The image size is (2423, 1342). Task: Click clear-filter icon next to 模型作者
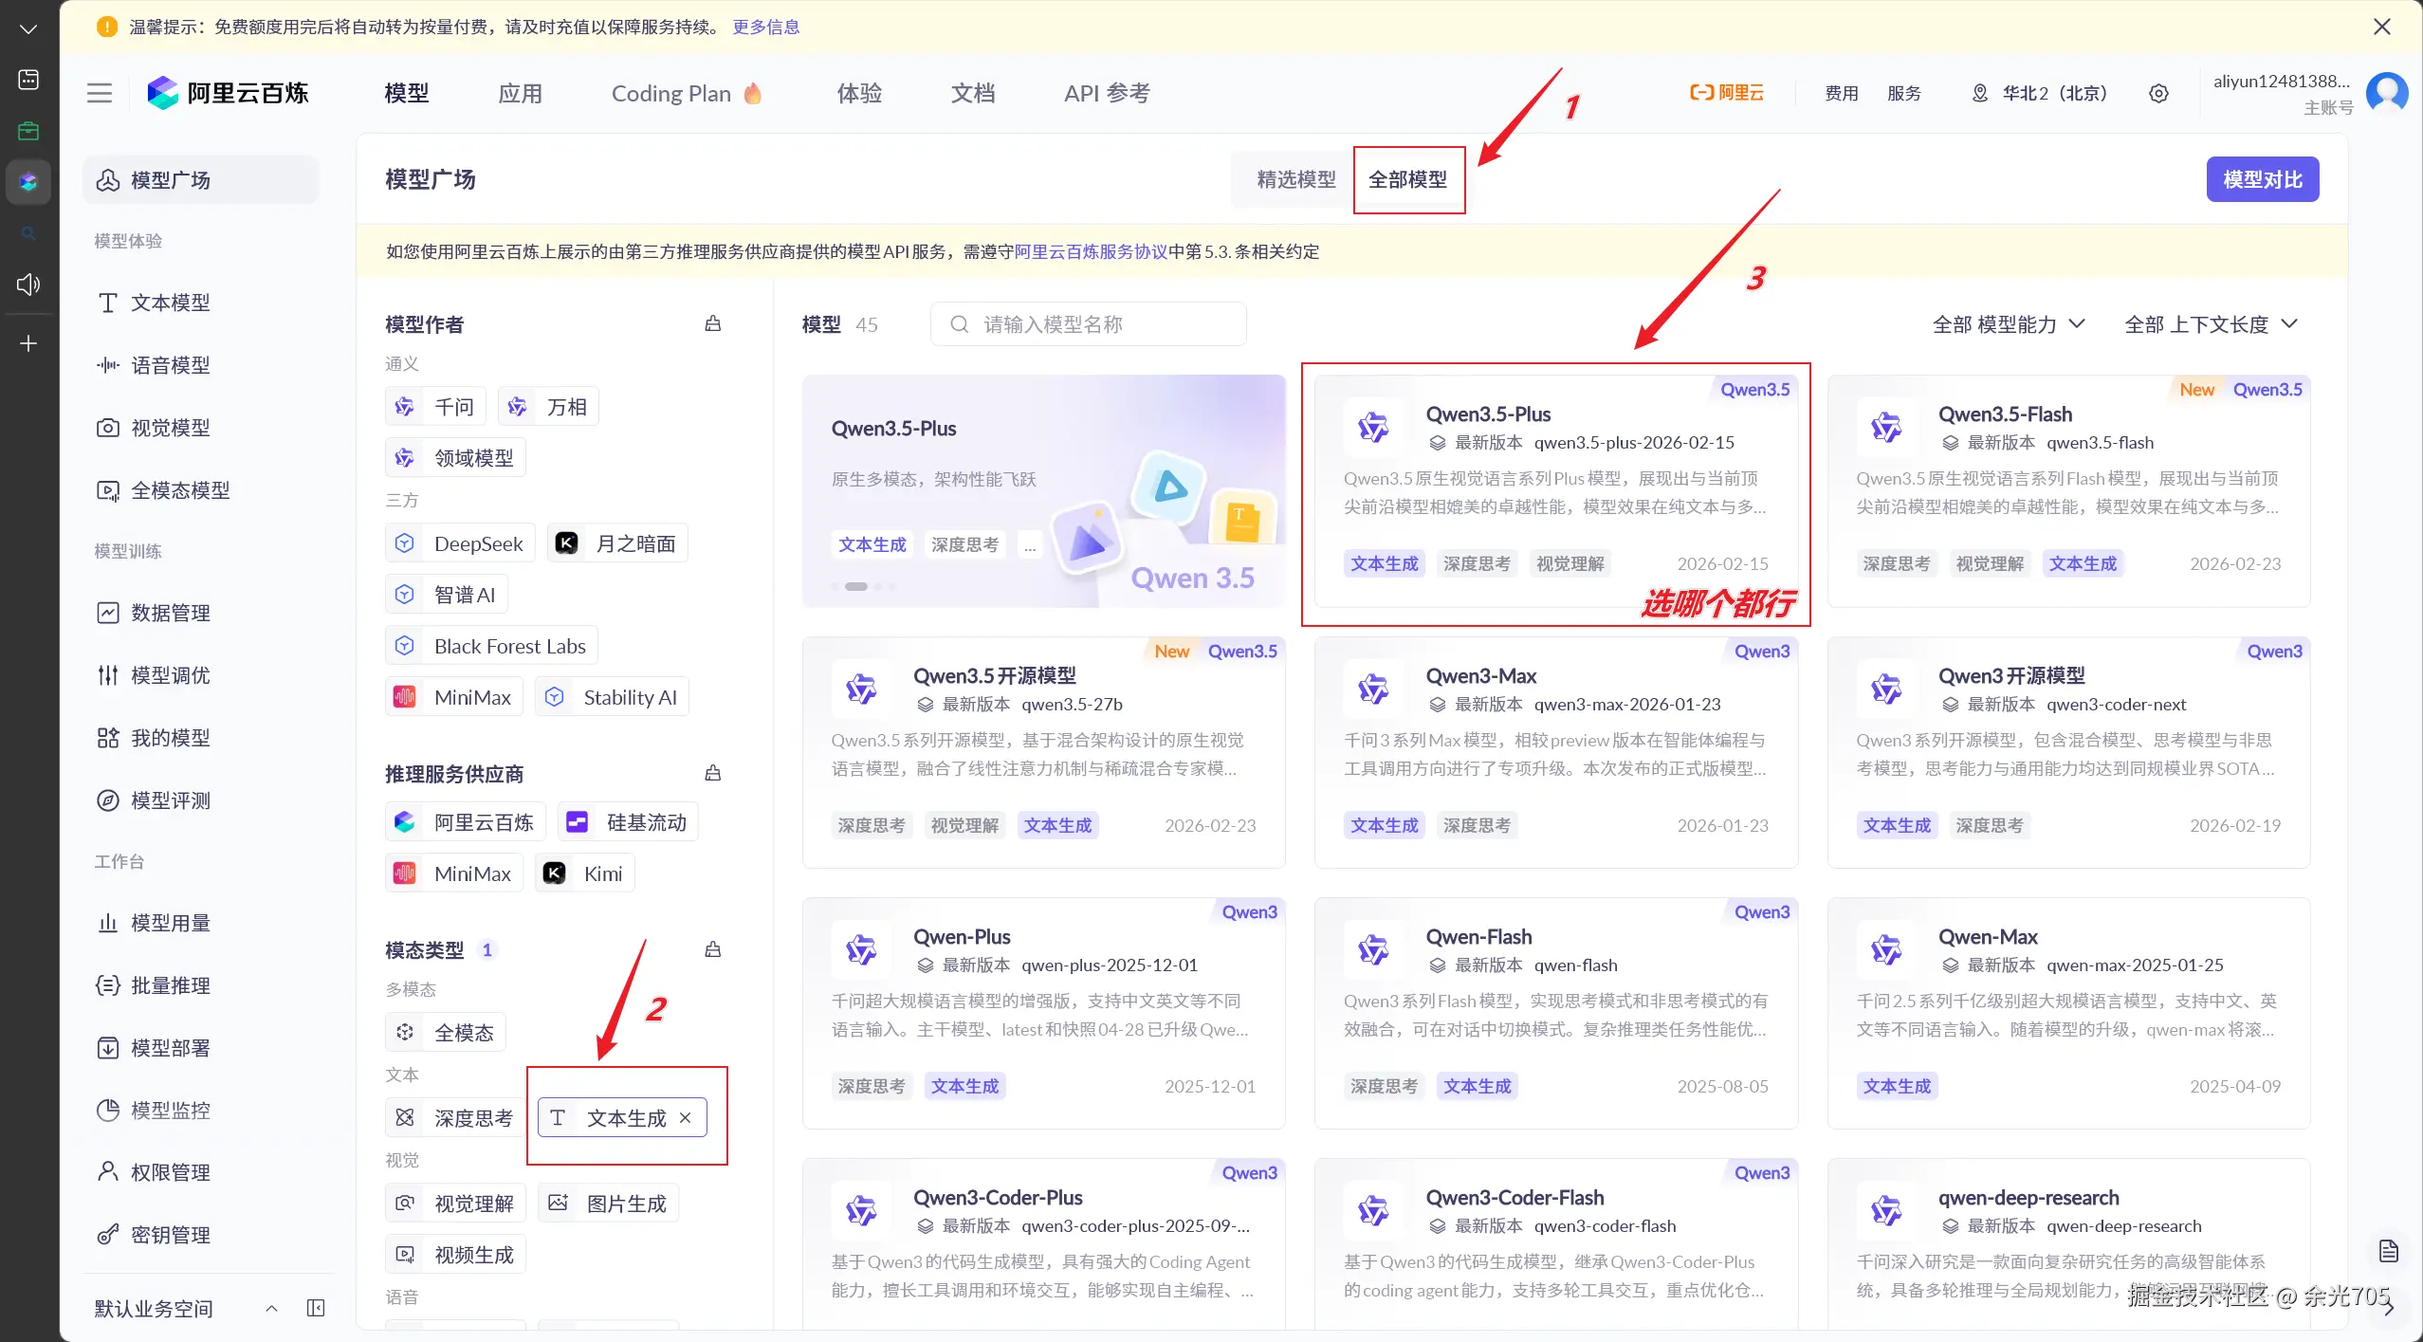713,324
